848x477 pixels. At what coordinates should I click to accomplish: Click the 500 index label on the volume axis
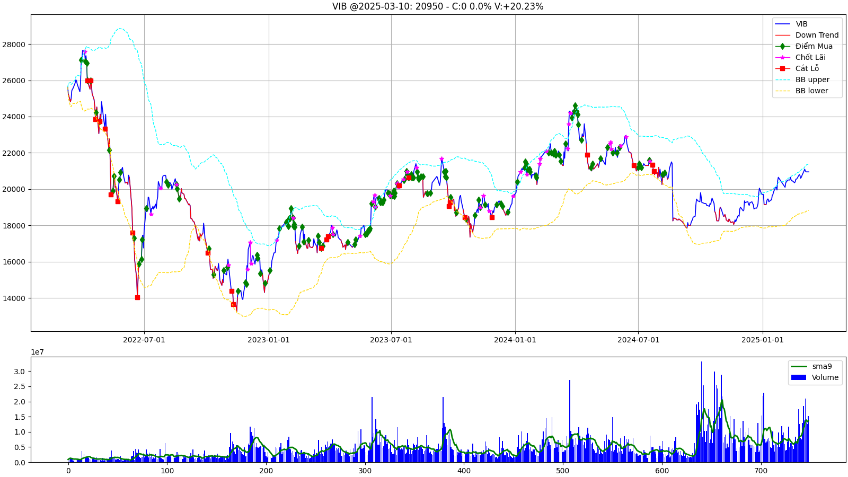click(563, 471)
